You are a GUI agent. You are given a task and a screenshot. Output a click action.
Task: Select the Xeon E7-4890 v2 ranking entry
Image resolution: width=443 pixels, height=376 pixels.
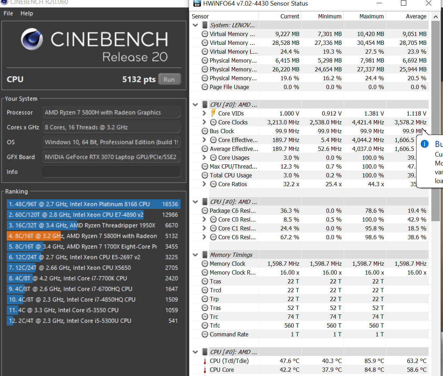point(94,215)
